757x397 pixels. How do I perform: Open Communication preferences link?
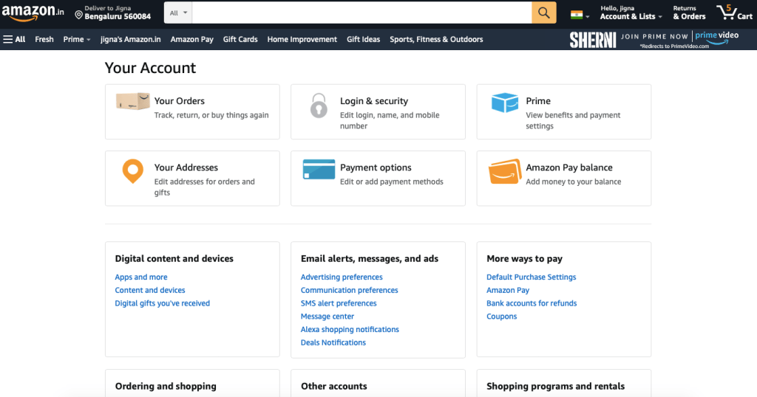click(349, 290)
